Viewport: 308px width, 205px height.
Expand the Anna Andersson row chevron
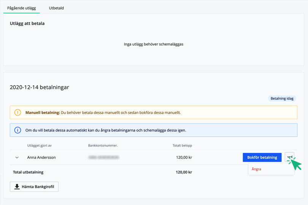click(17, 157)
